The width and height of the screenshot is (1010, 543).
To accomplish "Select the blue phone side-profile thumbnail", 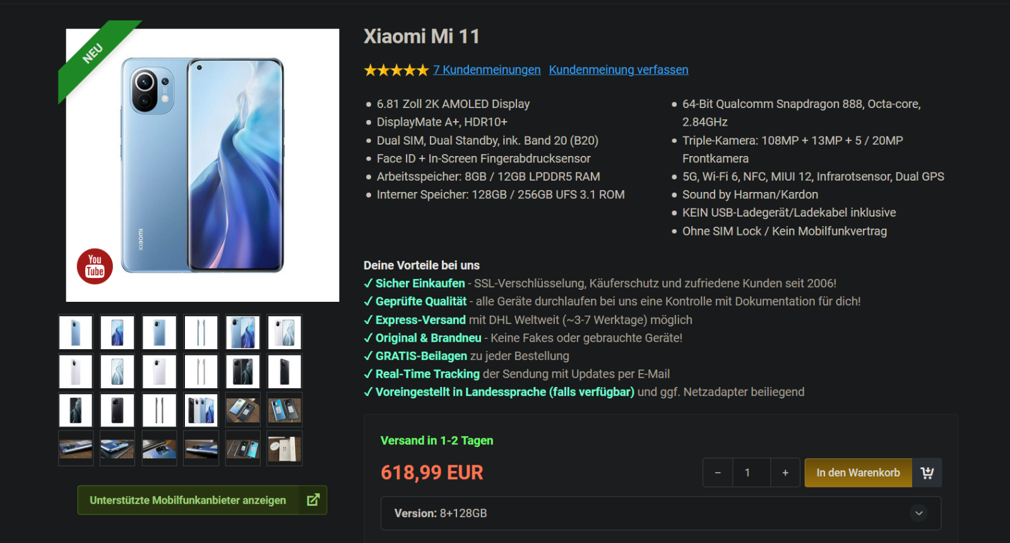I will [x=201, y=332].
